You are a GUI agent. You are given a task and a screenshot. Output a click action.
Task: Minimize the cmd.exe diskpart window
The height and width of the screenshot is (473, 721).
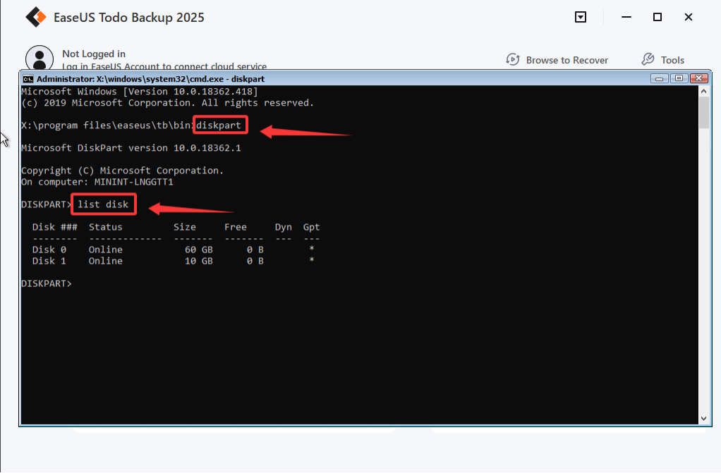659,79
